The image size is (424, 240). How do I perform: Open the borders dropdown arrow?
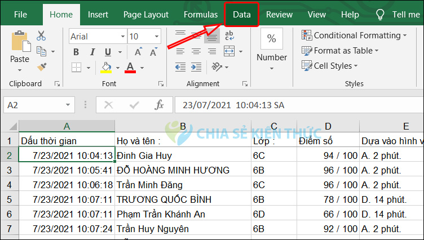[x=89, y=68]
